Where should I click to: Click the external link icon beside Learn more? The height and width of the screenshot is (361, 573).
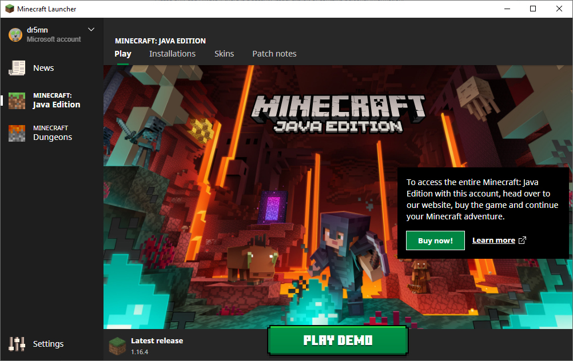coord(522,240)
